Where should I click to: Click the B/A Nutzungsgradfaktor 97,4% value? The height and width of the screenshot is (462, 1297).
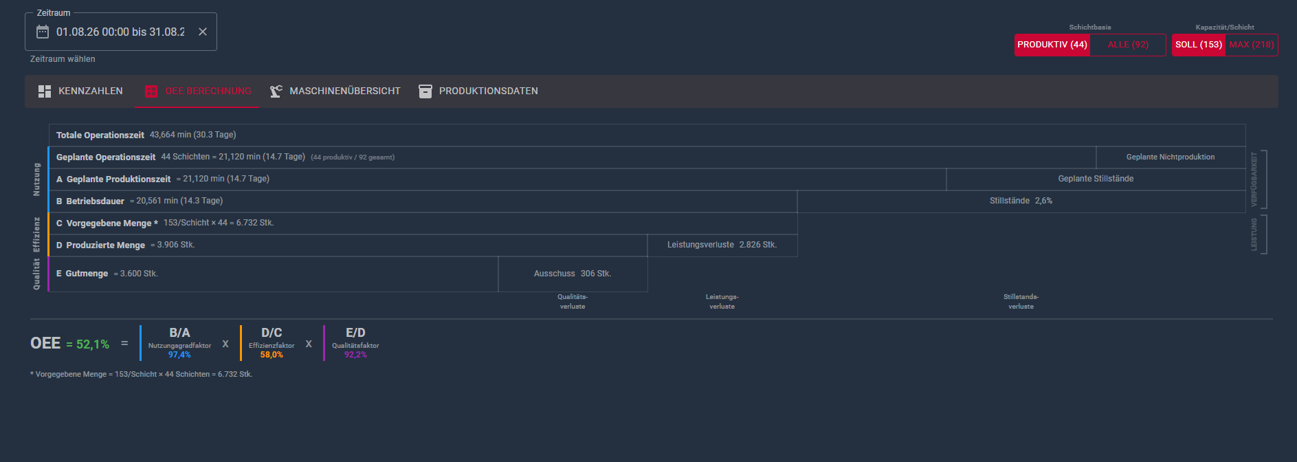tap(179, 355)
